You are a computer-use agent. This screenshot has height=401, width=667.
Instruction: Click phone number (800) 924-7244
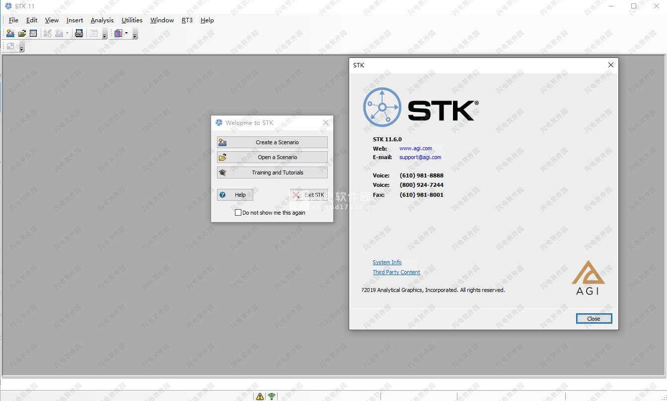[422, 185]
